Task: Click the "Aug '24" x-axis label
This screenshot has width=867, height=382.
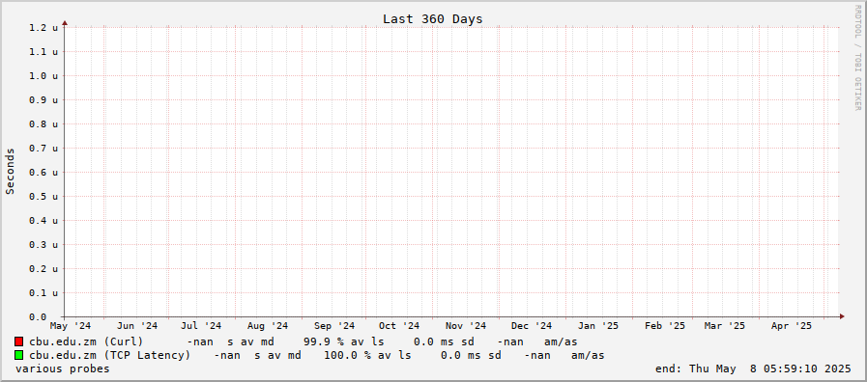Action: coord(268,326)
